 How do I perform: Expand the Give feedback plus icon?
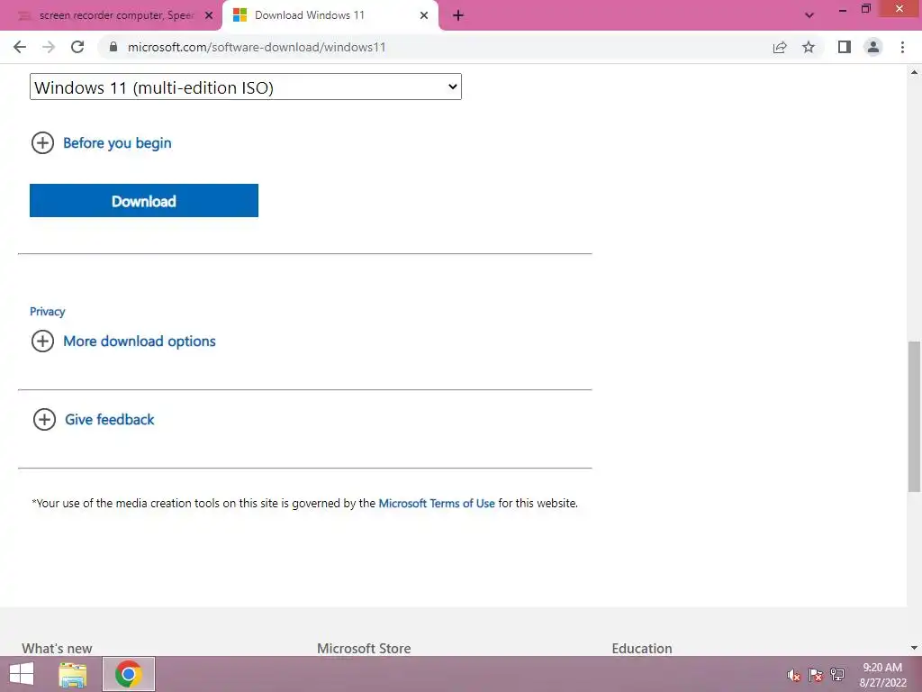tap(44, 420)
